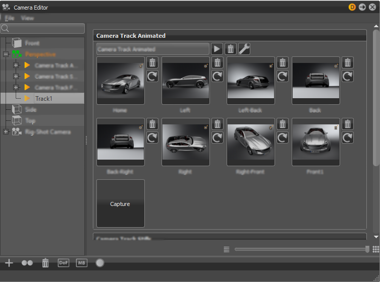This screenshot has width=380, height=282.
Task: Expand the Camera Track F... node
Action: [x=16, y=87]
